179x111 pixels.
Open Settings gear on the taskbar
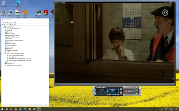tap(16, 109)
